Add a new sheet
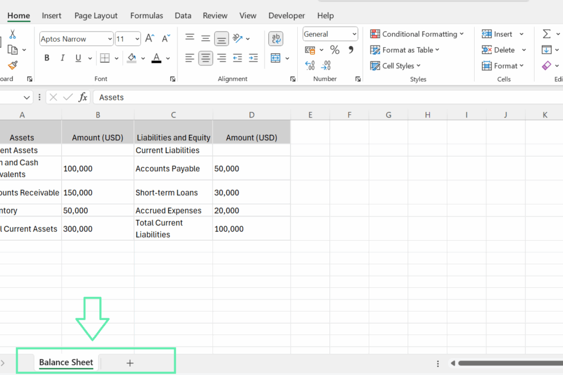The image size is (563, 375). (130, 363)
